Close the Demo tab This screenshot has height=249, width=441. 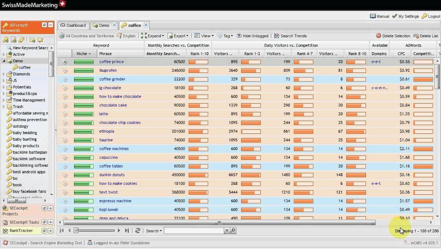(114, 25)
